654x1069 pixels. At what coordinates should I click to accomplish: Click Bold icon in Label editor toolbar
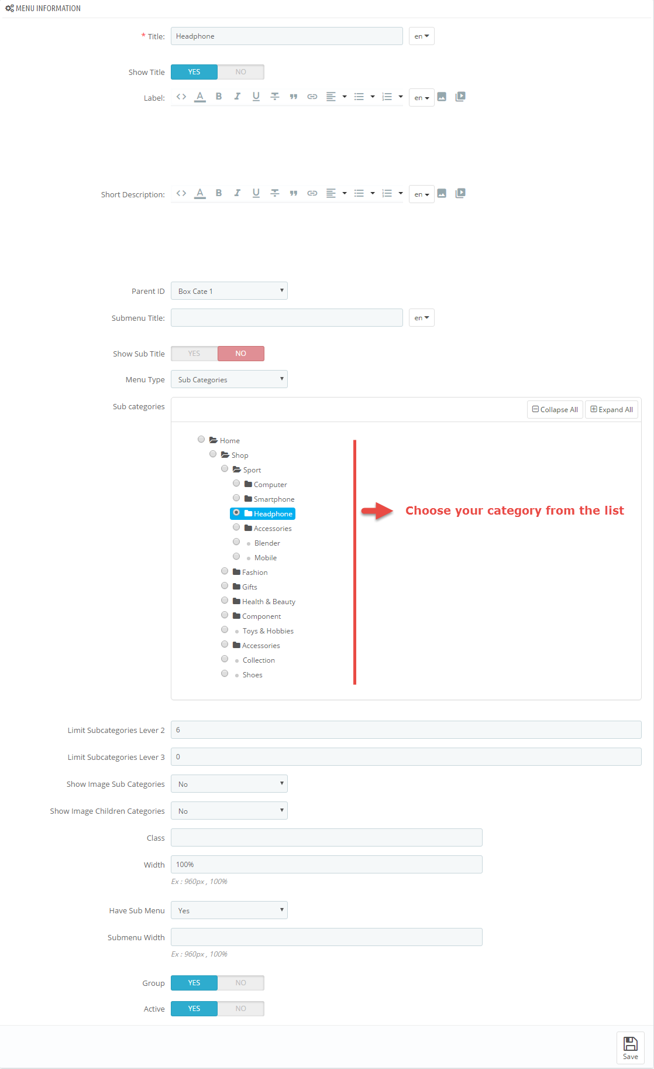click(219, 97)
